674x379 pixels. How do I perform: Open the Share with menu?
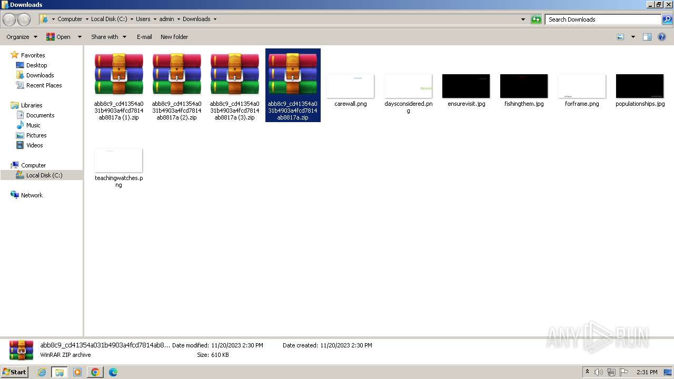[109, 37]
